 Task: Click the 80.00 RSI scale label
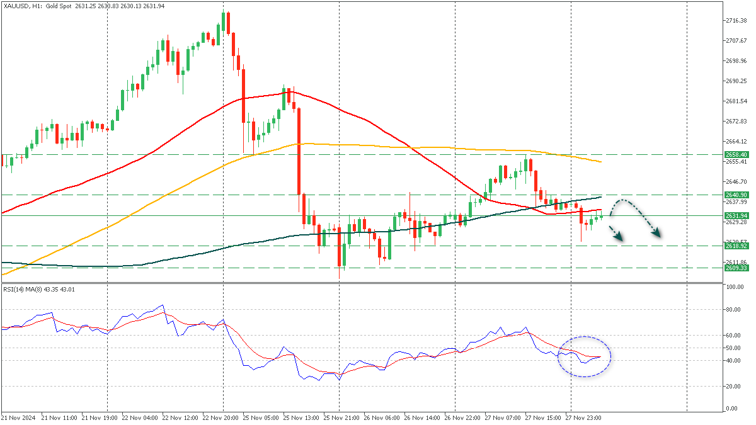(733, 310)
